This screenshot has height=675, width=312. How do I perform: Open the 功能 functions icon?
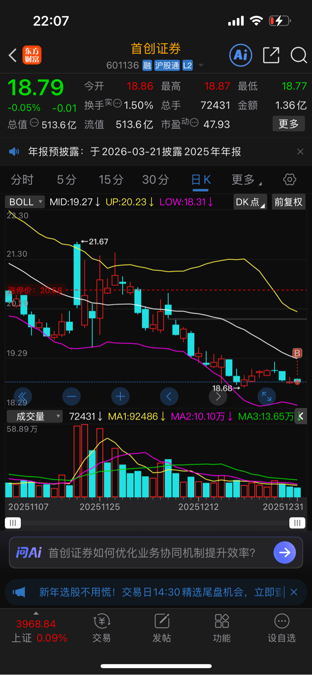pyautogui.click(x=222, y=628)
